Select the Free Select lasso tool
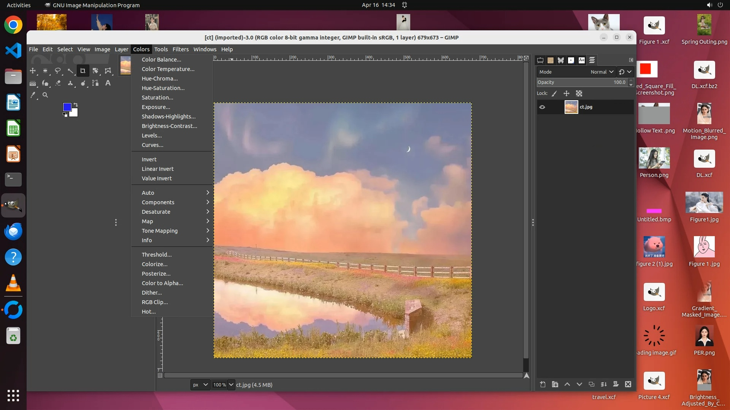 click(x=58, y=71)
